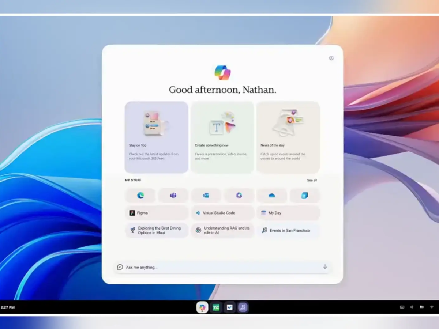Click the chat bubble icon in ask box
439x329 pixels.
(120, 267)
